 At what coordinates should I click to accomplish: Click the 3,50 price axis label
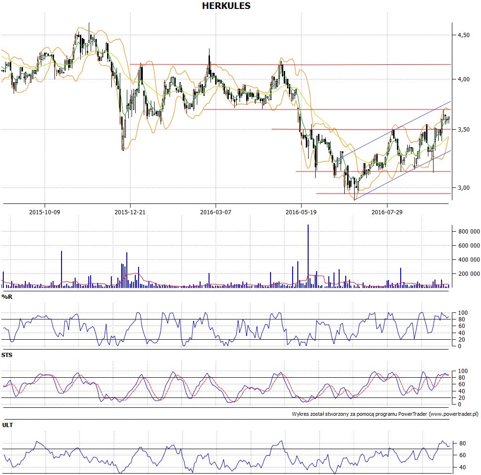coord(464,130)
